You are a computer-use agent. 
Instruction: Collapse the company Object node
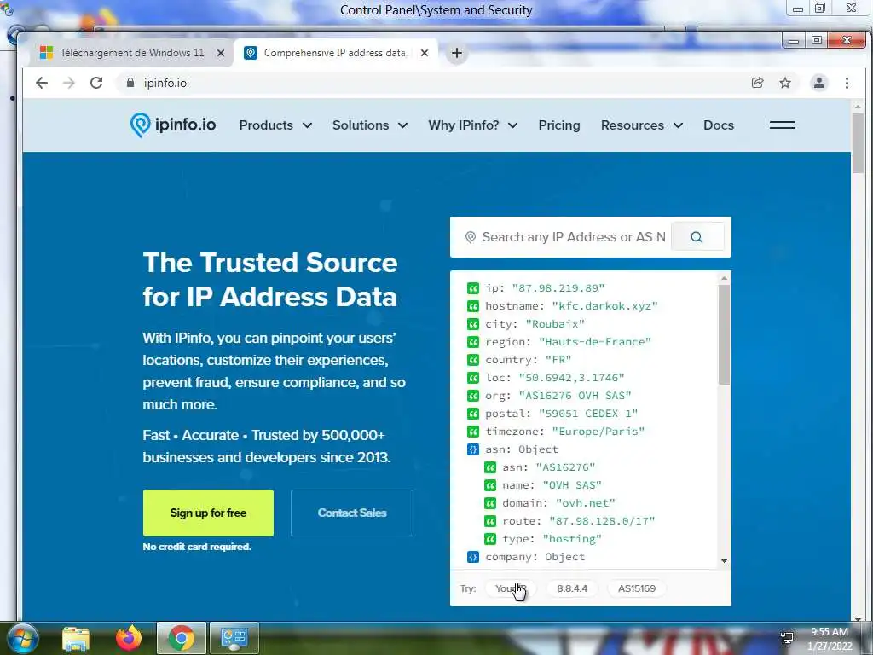click(472, 556)
